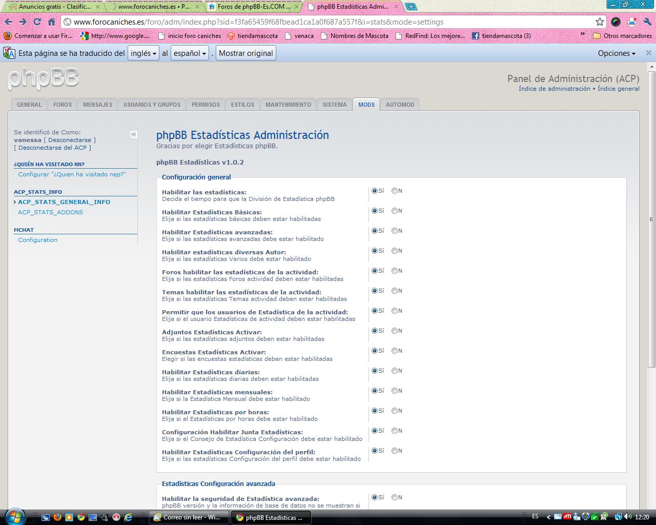Open the inglés source language dropdown

pos(143,53)
